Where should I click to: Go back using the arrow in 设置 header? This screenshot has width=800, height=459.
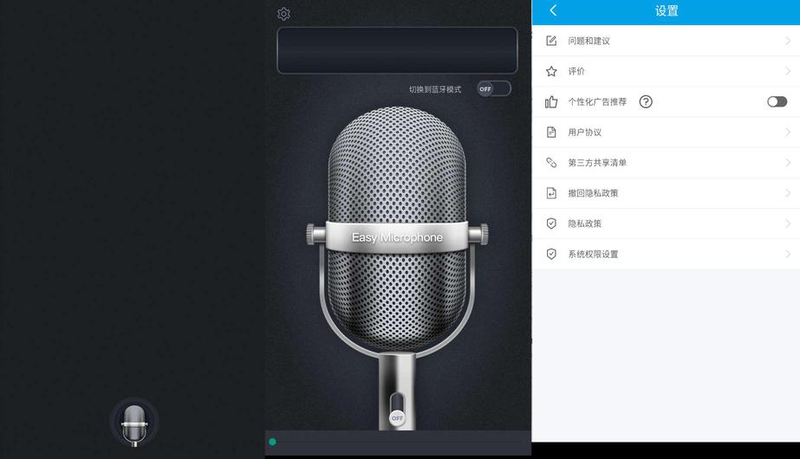click(553, 10)
